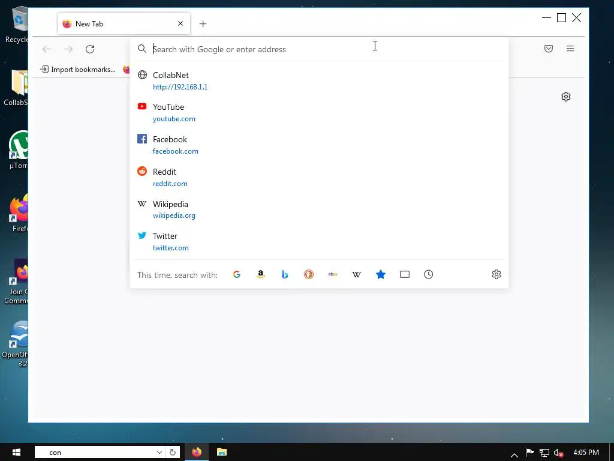Open the Wikipedia suggestion
Viewport: 614px width, 461px height.
[319, 209]
